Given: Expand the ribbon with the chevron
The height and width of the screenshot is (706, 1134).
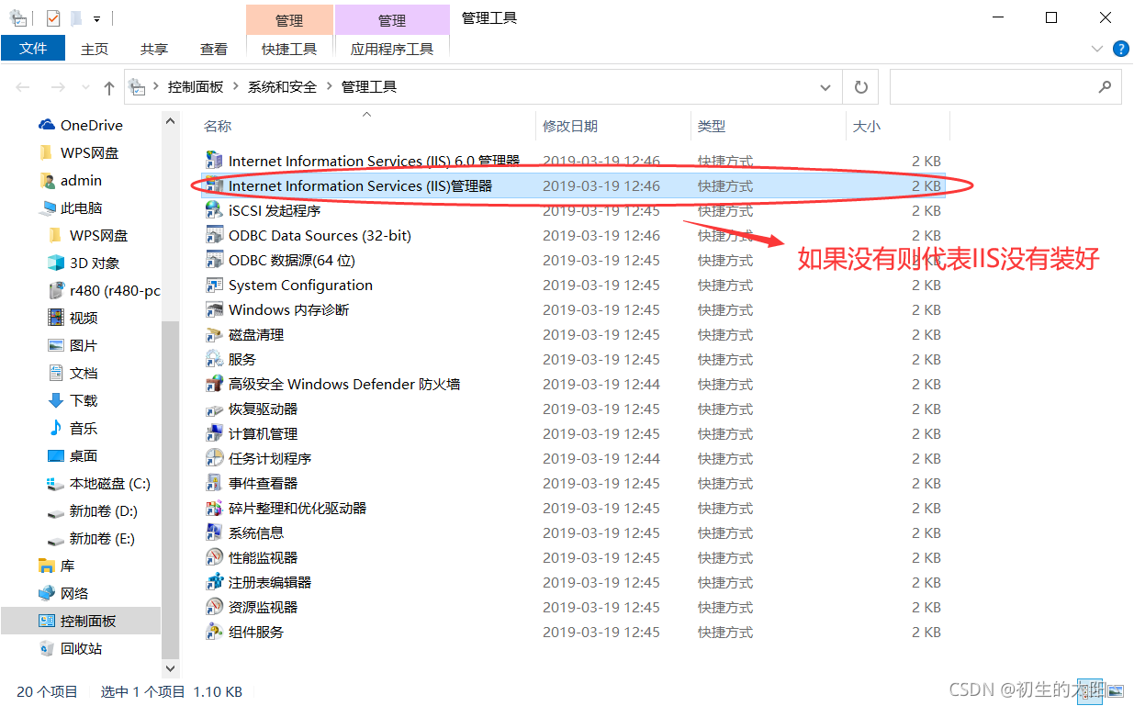Looking at the screenshot, I should [x=1096, y=49].
